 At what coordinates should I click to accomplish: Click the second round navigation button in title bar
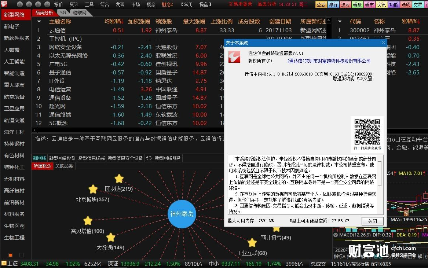pyautogui.click(x=29, y=4)
